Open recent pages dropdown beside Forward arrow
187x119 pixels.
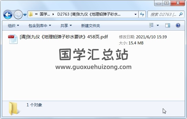coord(25,15)
